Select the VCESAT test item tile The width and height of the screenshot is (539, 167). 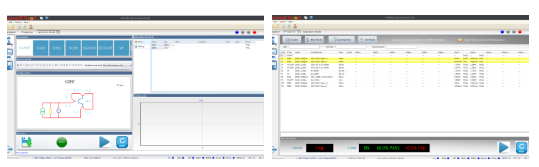(105, 48)
